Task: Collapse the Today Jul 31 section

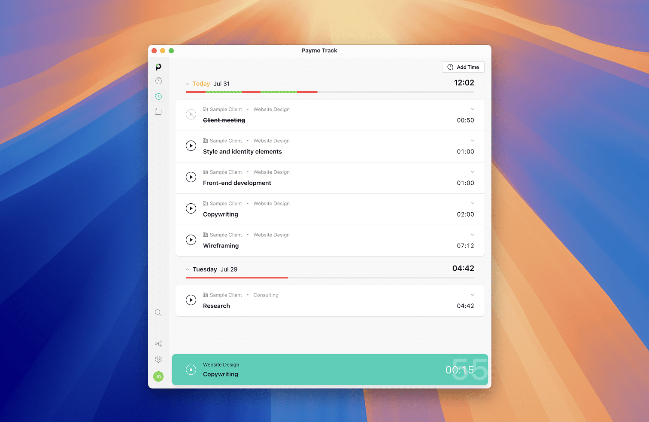Action: click(x=188, y=84)
